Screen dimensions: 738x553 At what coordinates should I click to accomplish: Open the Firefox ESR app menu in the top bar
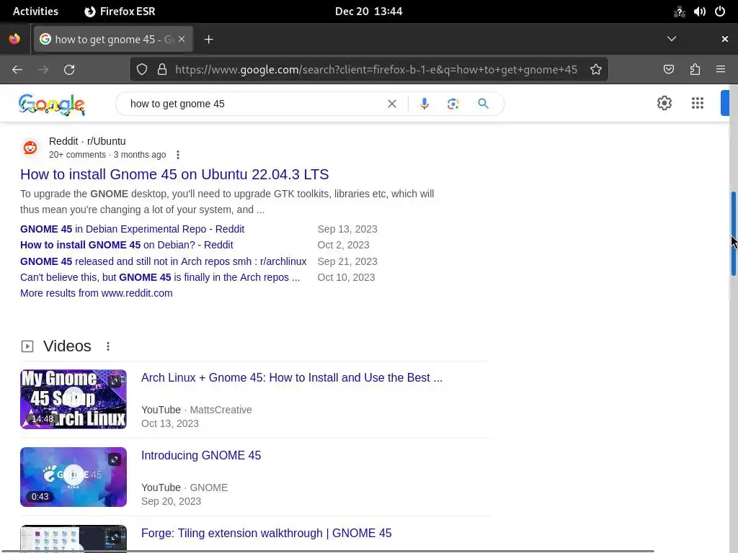(x=120, y=12)
